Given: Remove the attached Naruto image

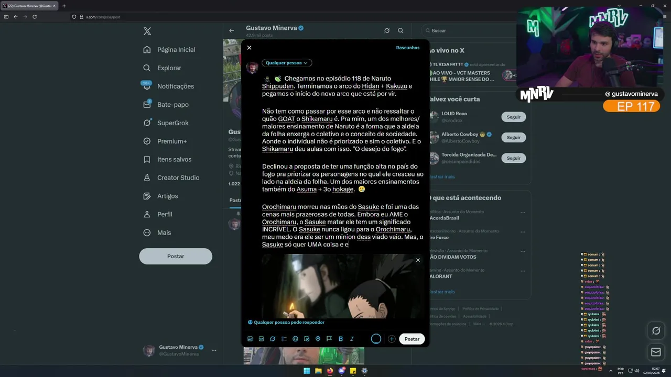Looking at the screenshot, I should point(418,260).
